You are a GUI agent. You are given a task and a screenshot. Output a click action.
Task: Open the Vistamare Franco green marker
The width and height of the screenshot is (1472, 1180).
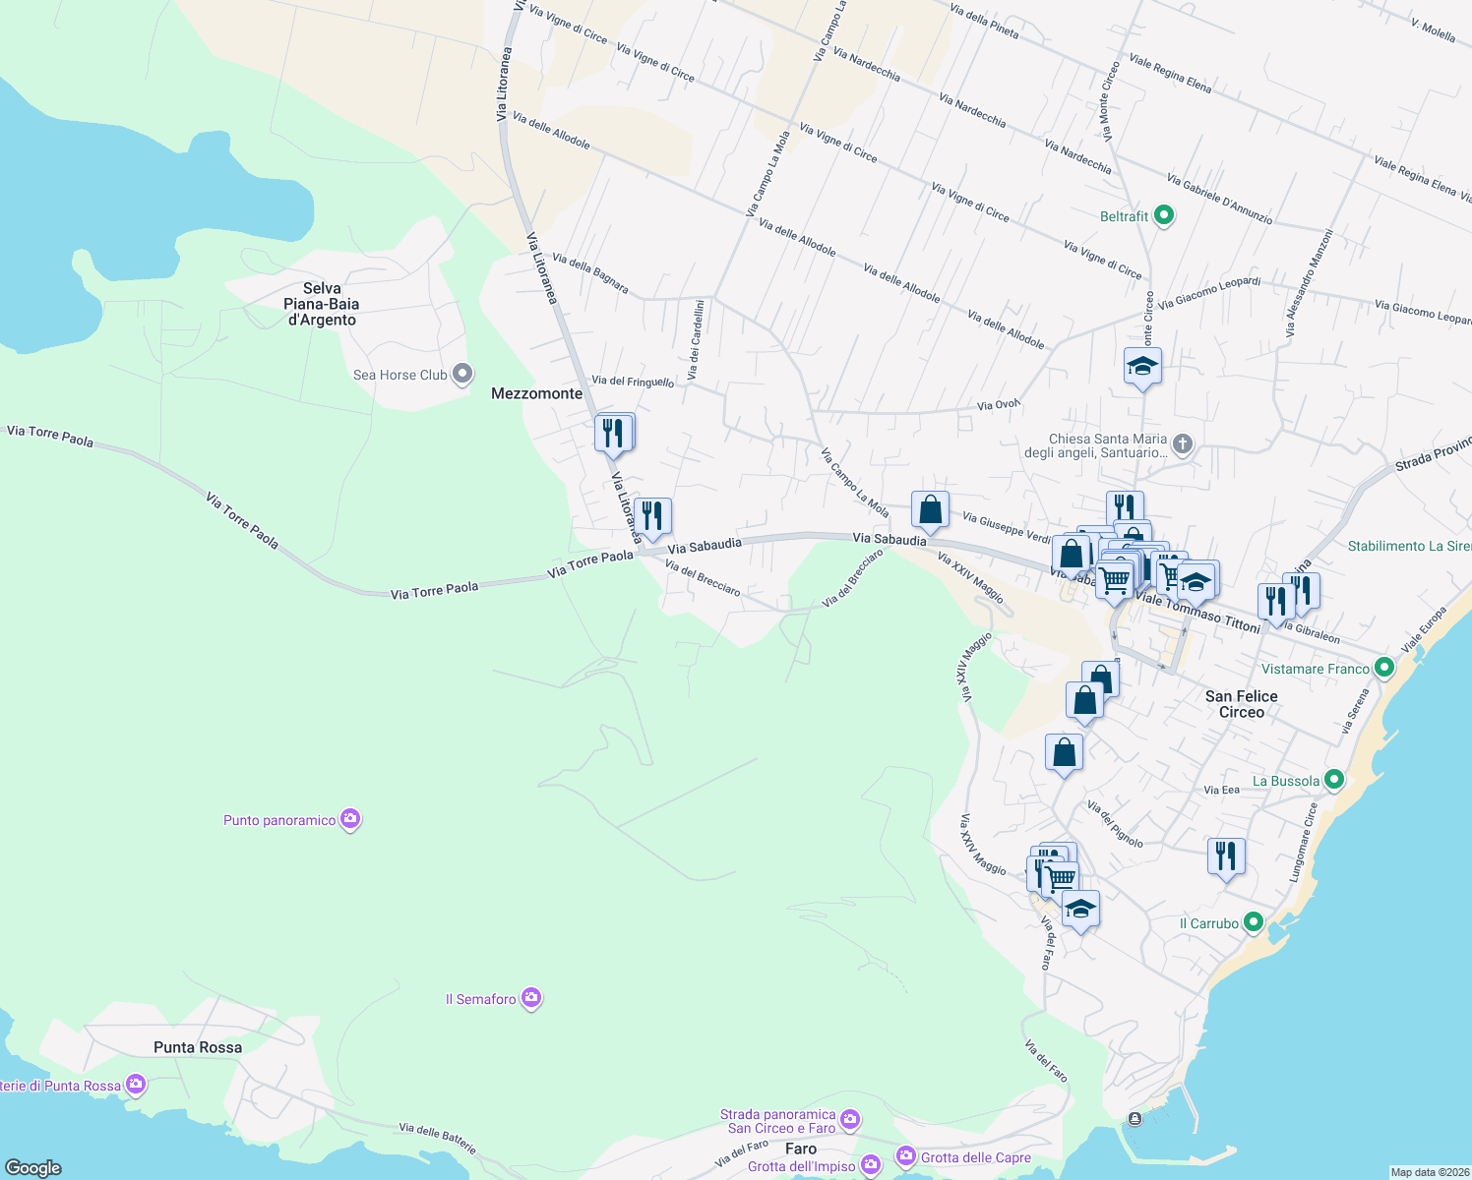(1383, 667)
